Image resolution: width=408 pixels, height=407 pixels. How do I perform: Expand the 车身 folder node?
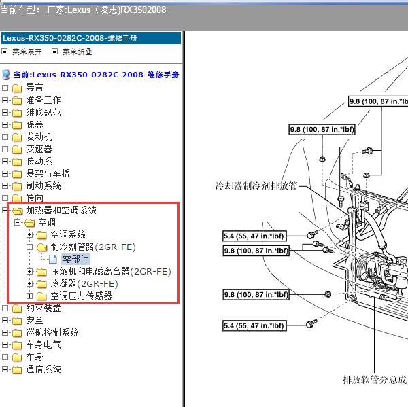coord(5,357)
